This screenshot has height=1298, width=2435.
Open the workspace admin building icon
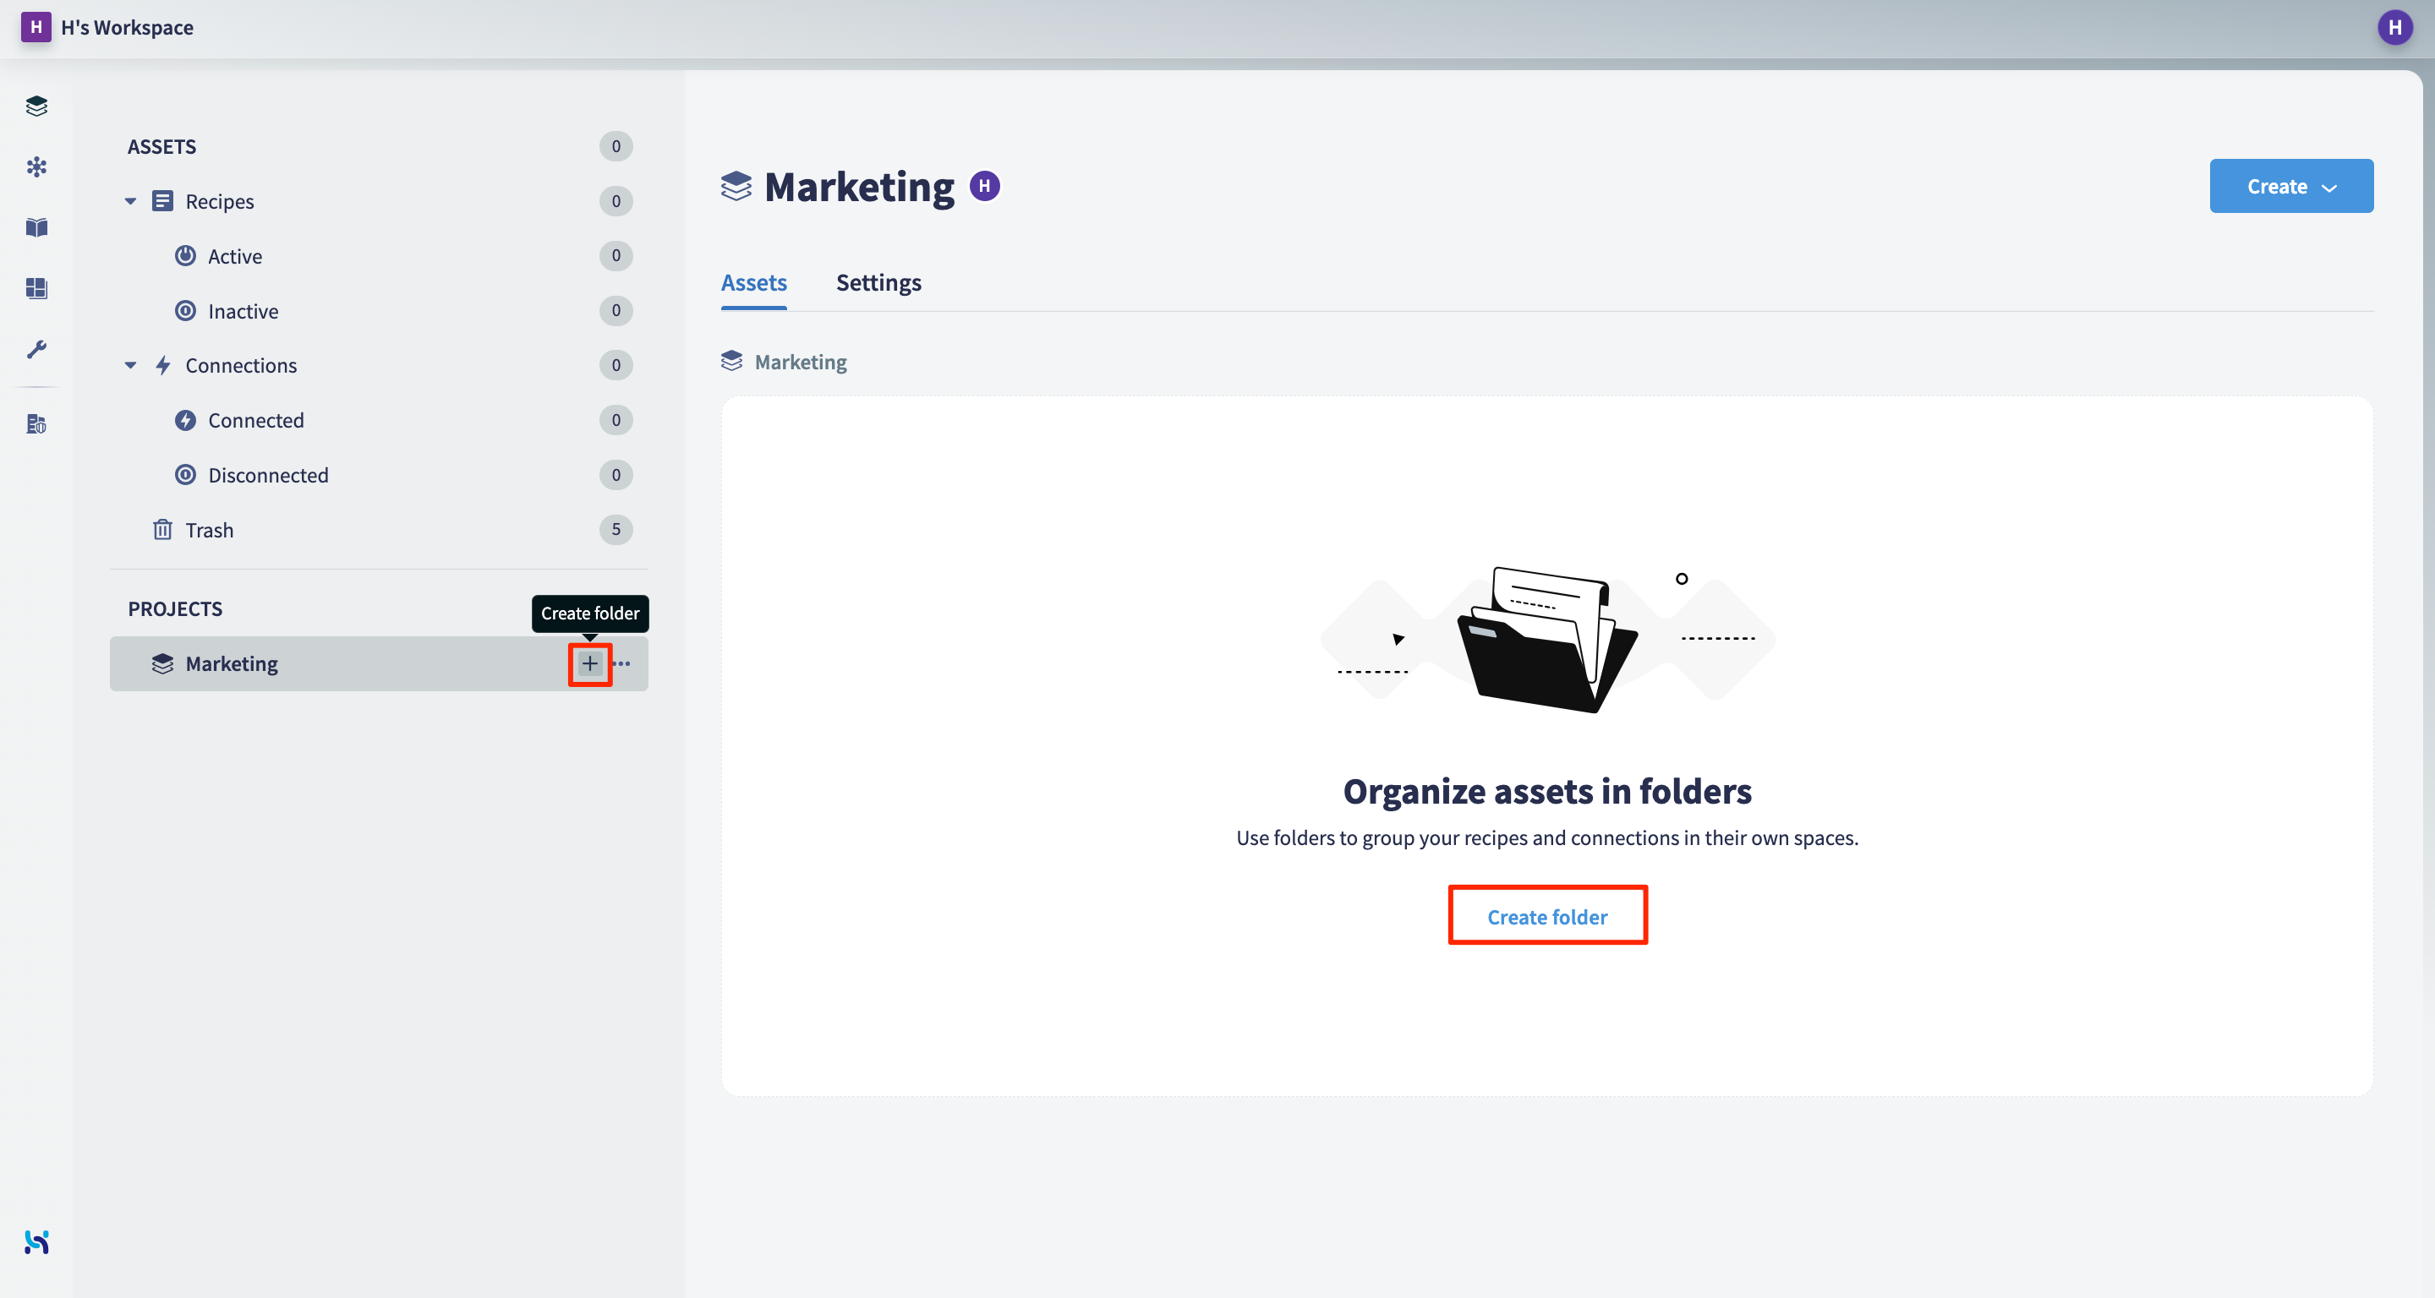click(37, 424)
